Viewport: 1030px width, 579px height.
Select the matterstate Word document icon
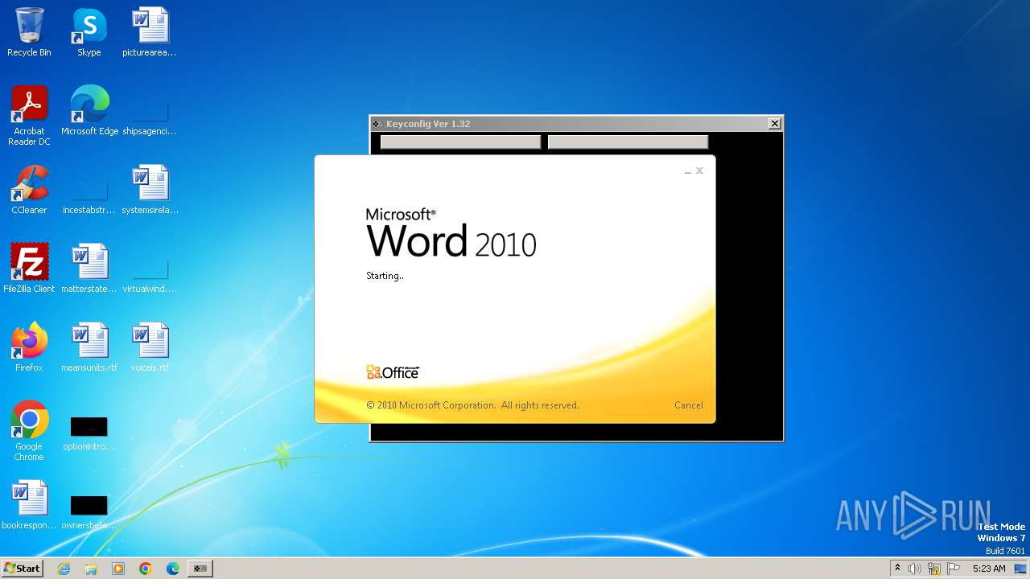[89, 269]
